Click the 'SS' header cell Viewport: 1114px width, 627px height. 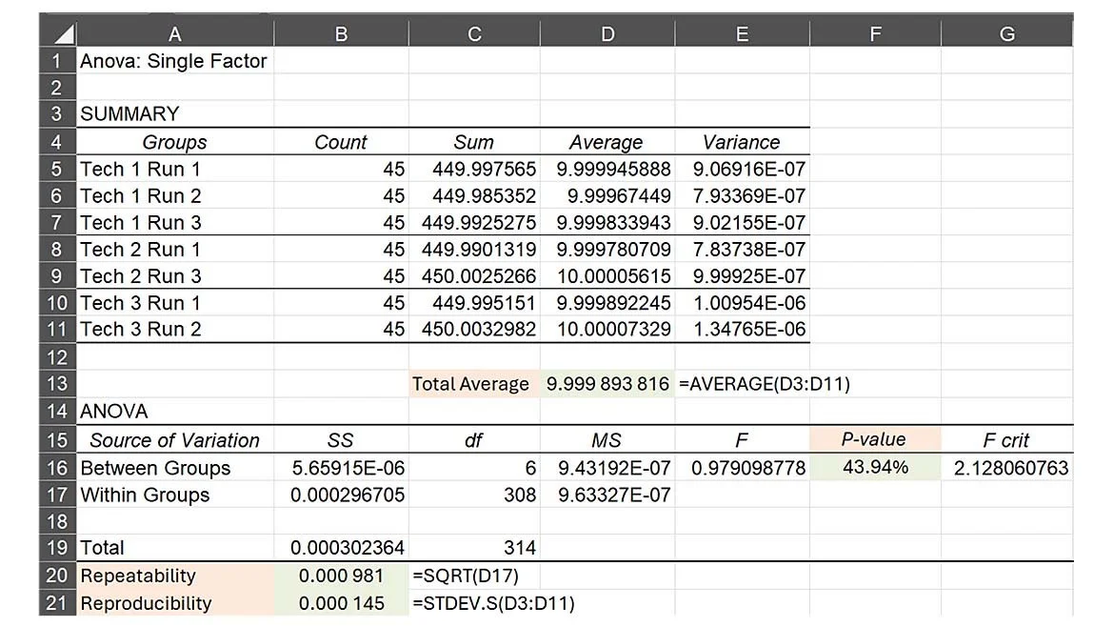pos(341,440)
